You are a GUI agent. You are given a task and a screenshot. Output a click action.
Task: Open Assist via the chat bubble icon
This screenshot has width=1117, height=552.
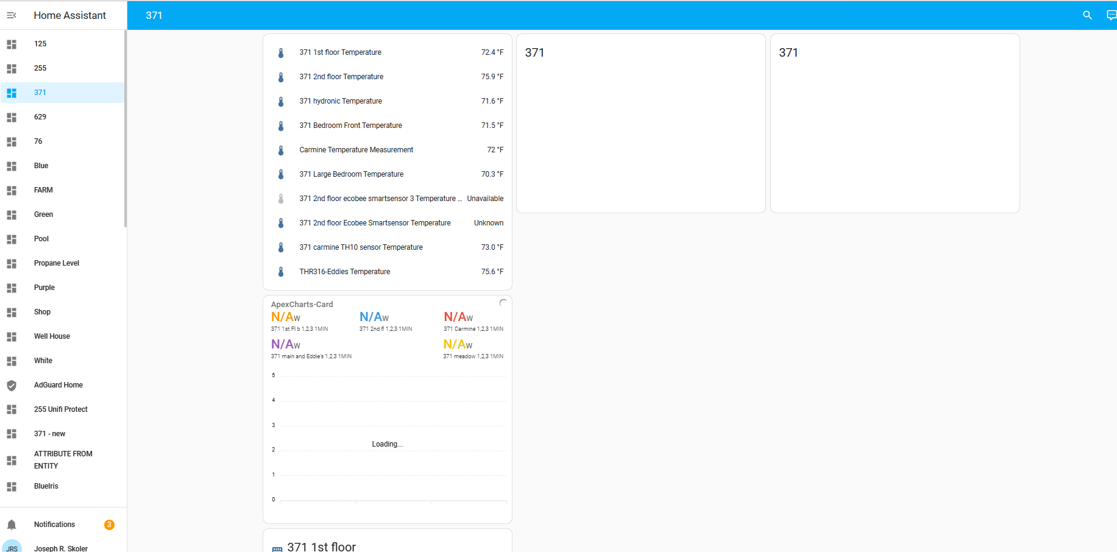(x=1110, y=15)
